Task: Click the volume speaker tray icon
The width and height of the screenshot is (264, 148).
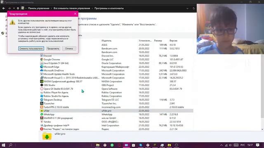Action: click(230, 145)
